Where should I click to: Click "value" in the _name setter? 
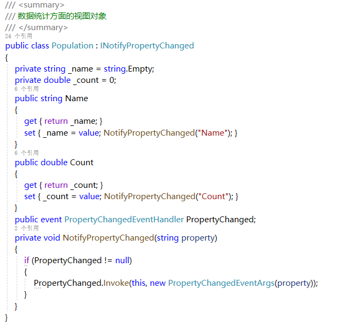[x=89, y=133]
